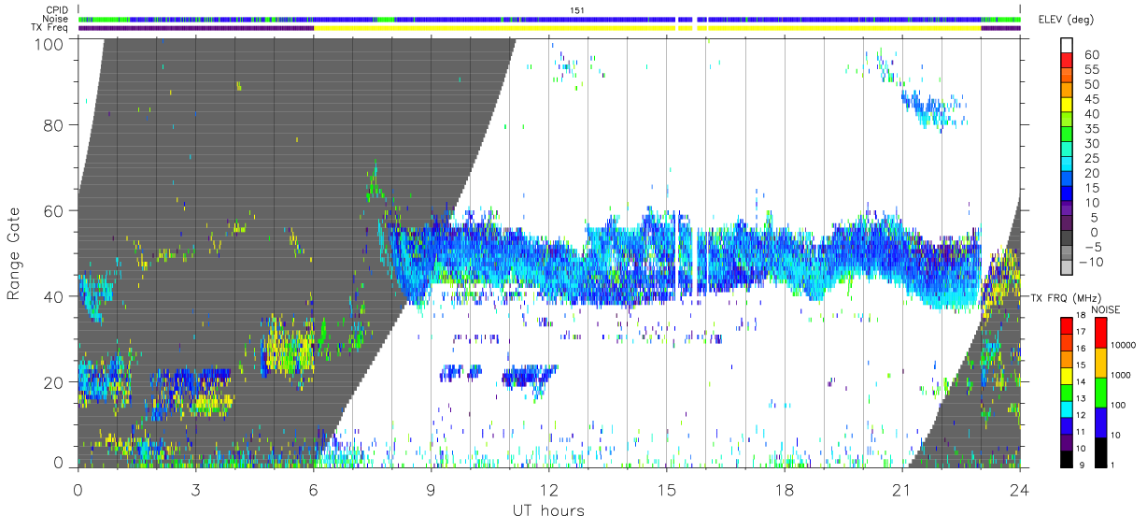Click the yellow-orange segment of NOISE color bar
The height and width of the screenshot is (530, 1147).
(x=1100, y=363)
